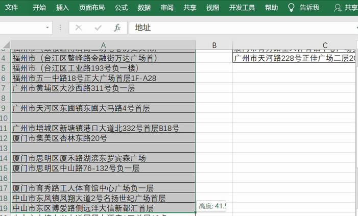Select row 14 header
This screenshot has height=216, width=358.
[x=5, y=158]
